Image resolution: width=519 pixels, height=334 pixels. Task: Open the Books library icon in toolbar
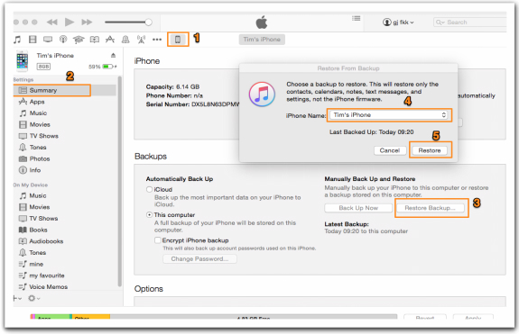[x=95, y=40]
